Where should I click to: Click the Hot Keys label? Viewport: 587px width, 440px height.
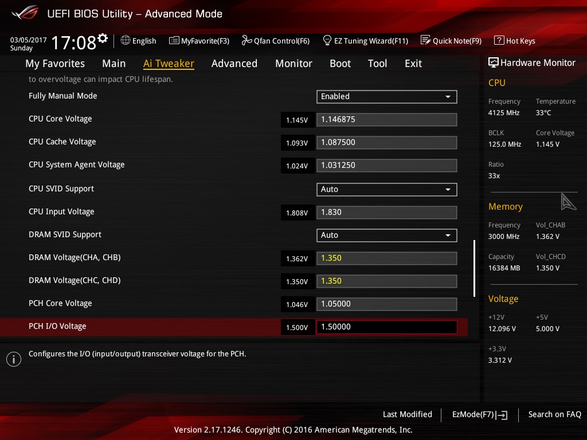point(521,41)
